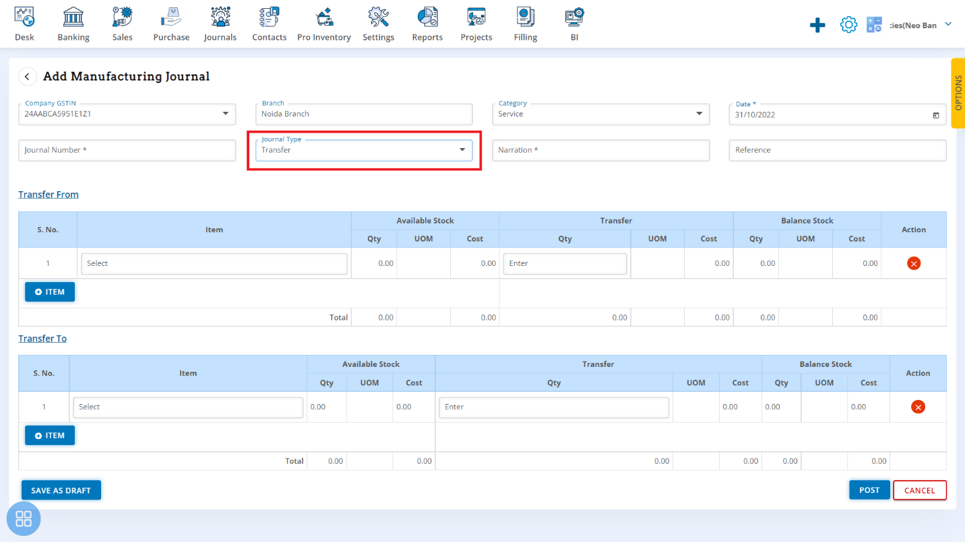Click the Add Manufacturing Journal heading

click(127, 77)
